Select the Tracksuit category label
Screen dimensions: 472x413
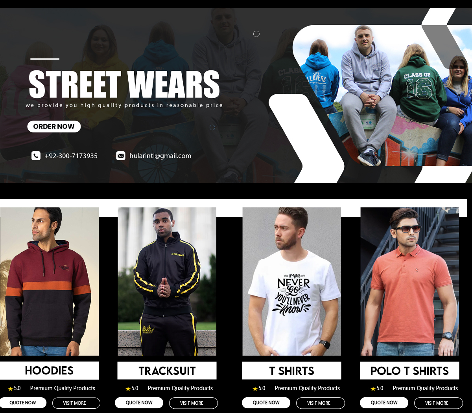point(167,371)
